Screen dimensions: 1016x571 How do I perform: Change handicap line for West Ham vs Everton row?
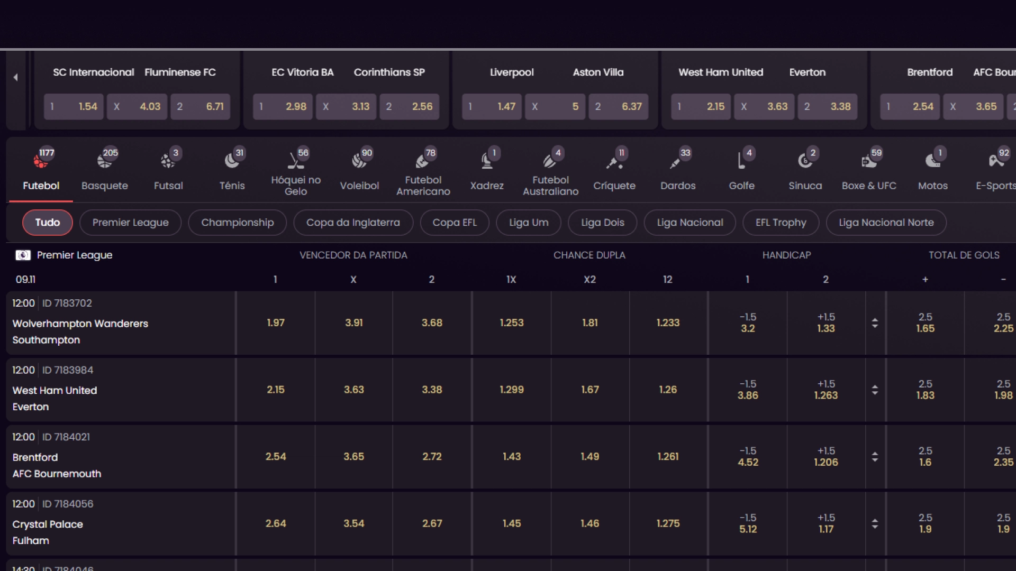875,390
